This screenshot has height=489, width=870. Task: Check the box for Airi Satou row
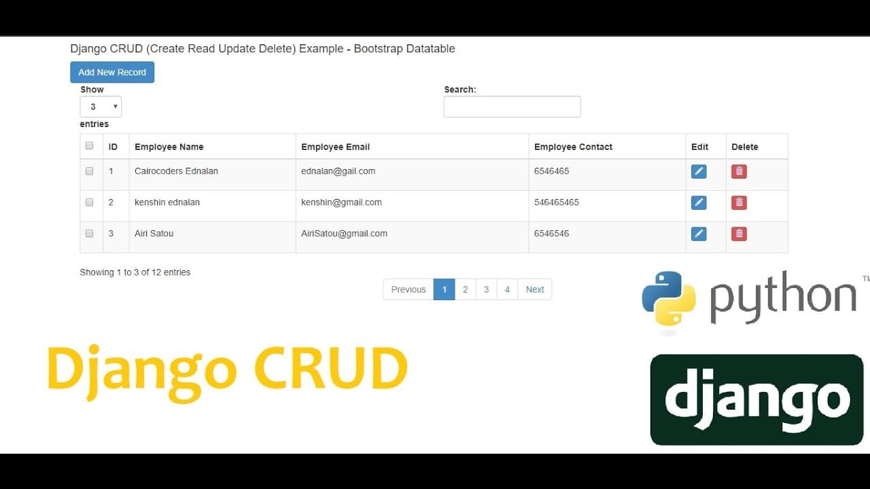coord(89,234)
